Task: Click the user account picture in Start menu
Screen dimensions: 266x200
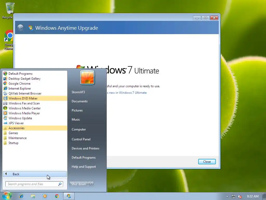Action: [87, 77]
